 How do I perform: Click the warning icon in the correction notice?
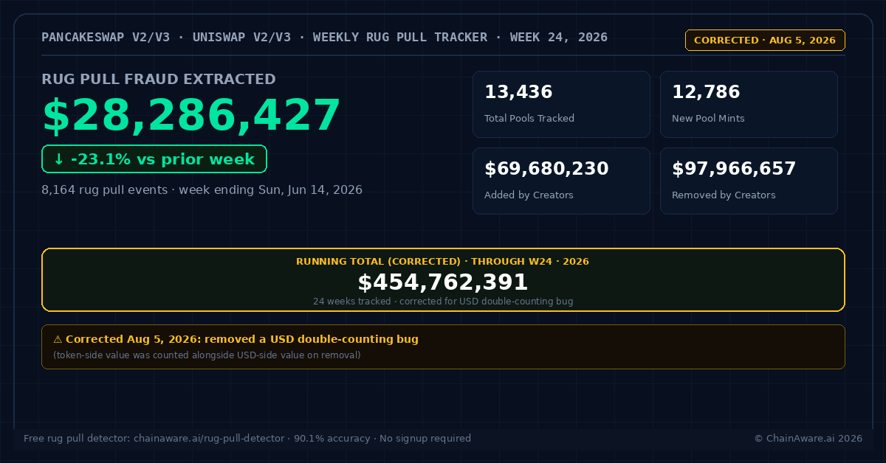click(x=58, y=340)
